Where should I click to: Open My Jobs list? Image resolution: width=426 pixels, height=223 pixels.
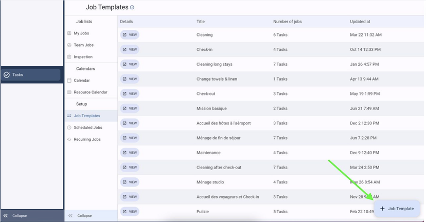[x=81, y=33]
